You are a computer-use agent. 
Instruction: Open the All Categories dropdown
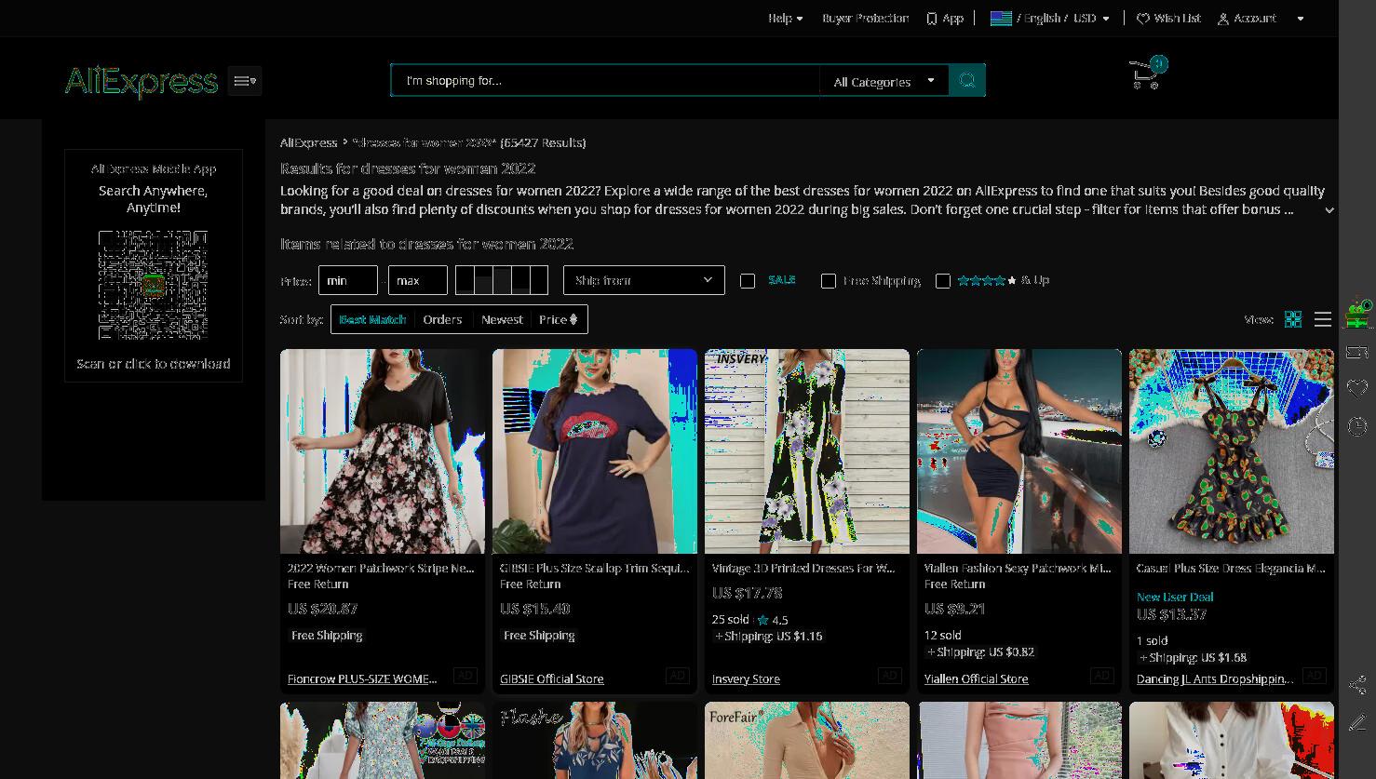884,81
